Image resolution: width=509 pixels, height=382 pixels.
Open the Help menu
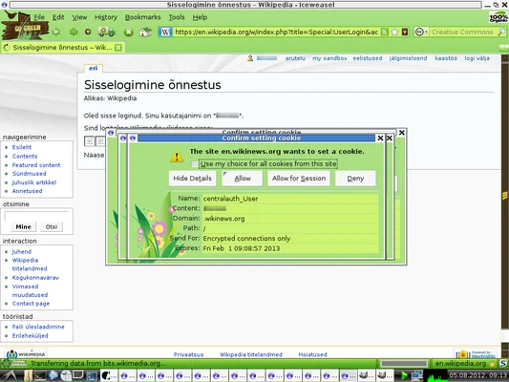200,17
